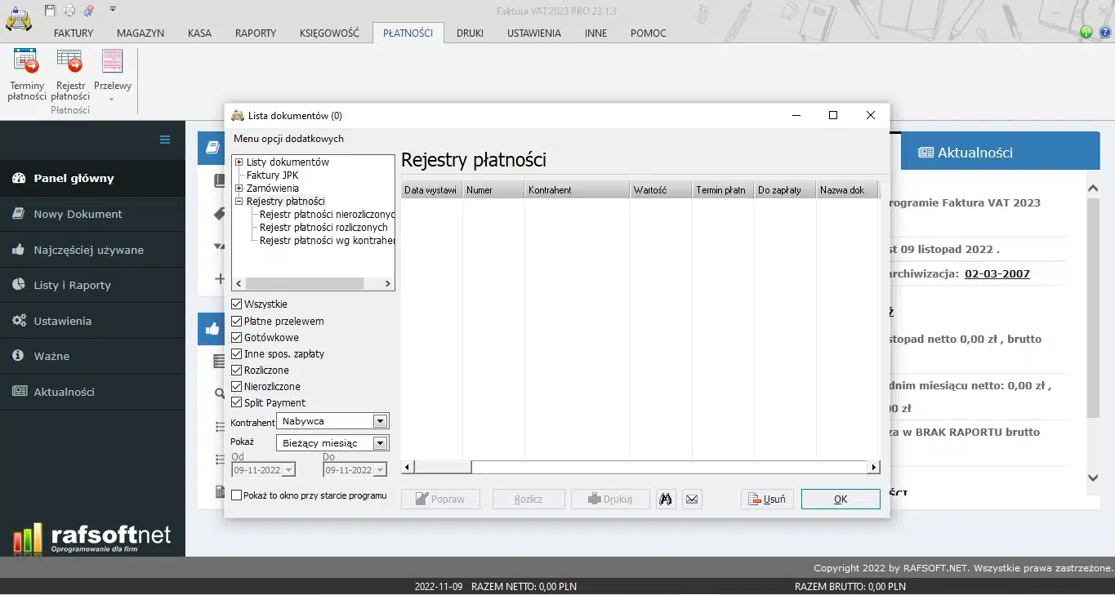This screenshot has width=1115, height=595.
Task: Open Rejestr płatności from the ribbon
Action: (x=69, y=73)
